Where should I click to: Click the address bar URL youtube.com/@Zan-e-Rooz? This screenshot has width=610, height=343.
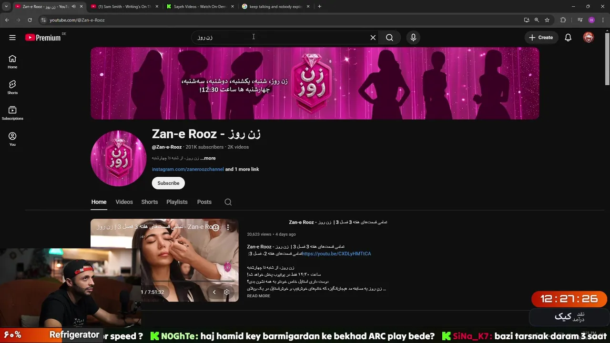tap(77, 20)
